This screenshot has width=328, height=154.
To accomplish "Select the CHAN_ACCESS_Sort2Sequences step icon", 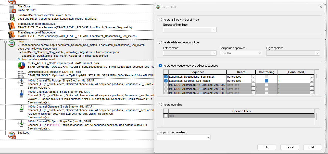I will pos(21,65).
